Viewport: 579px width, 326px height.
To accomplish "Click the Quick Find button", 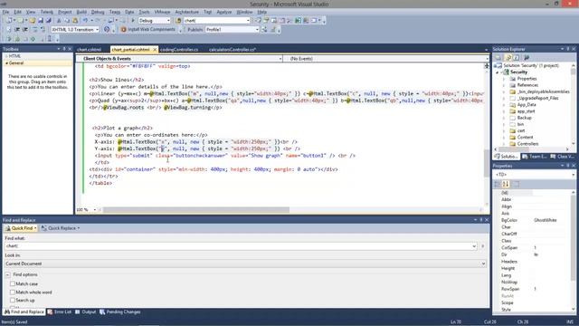I will click(x=22, y=228).
